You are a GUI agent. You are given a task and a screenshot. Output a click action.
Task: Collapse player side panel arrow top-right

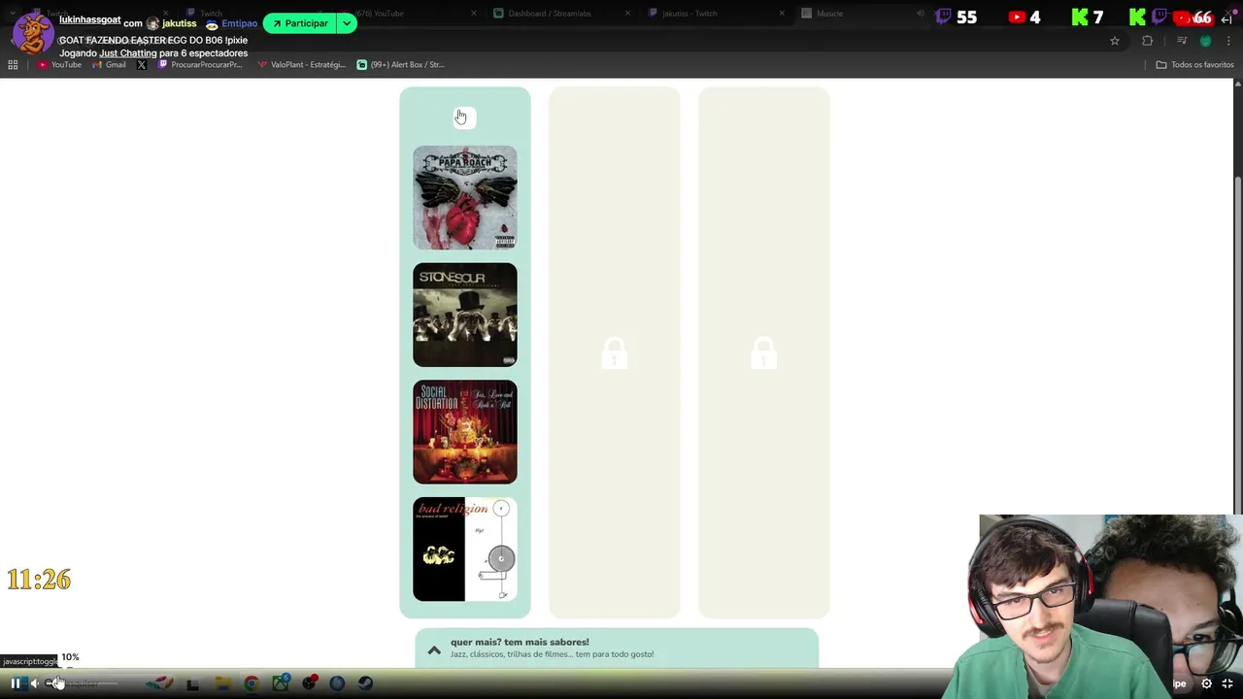pyautogui.click(x=1226, y=19)
